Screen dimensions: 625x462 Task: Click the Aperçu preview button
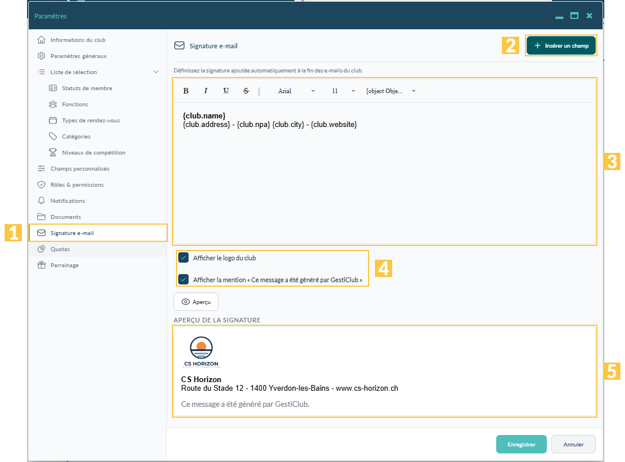[x=196, y=302]
